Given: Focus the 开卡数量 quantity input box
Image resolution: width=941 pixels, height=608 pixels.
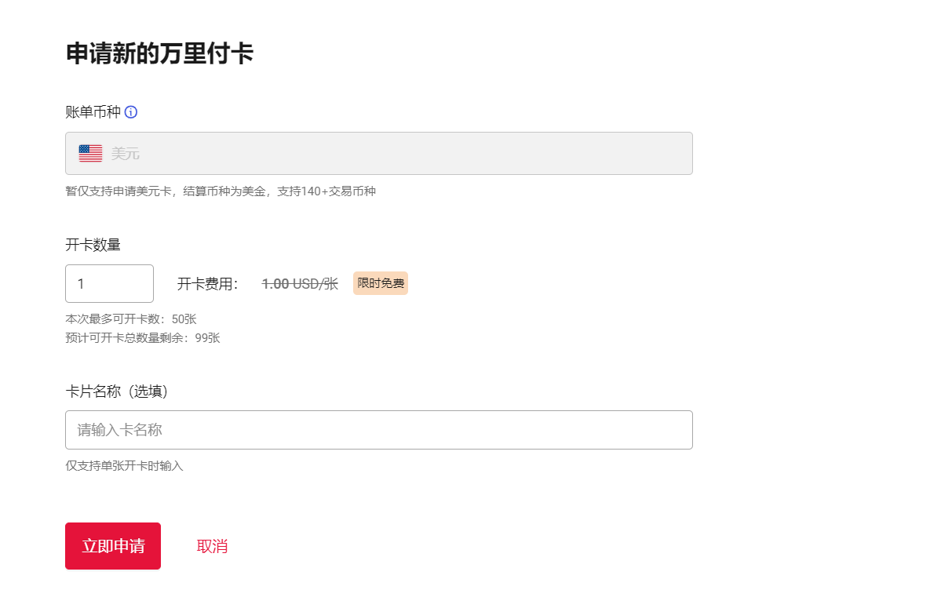Looking at the screenshot, I should pyautogui.click(x=109, y=283).
